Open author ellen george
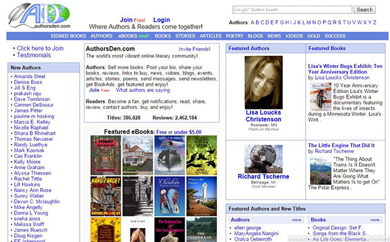 (x=247, y=228)
